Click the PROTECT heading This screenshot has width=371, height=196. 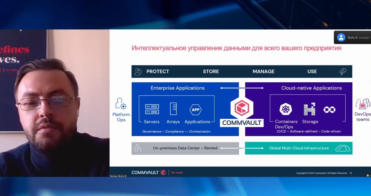158,72
